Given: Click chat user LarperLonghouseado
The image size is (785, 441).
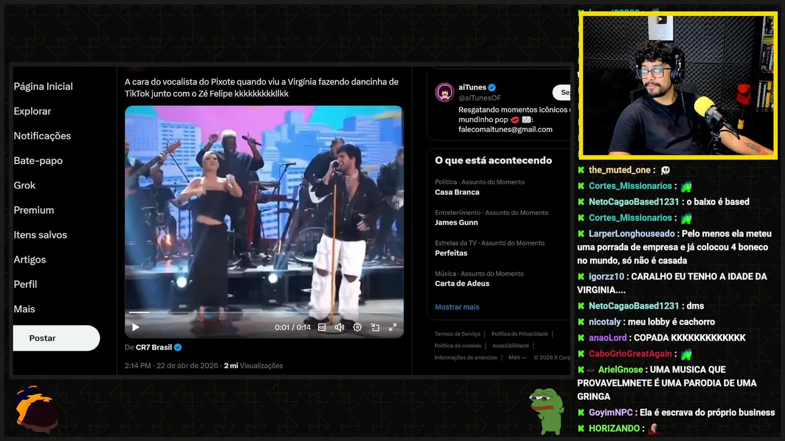Looking at the screenshot, I should pos(632,234).
